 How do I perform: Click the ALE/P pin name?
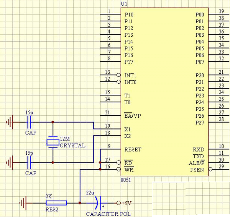197,163
